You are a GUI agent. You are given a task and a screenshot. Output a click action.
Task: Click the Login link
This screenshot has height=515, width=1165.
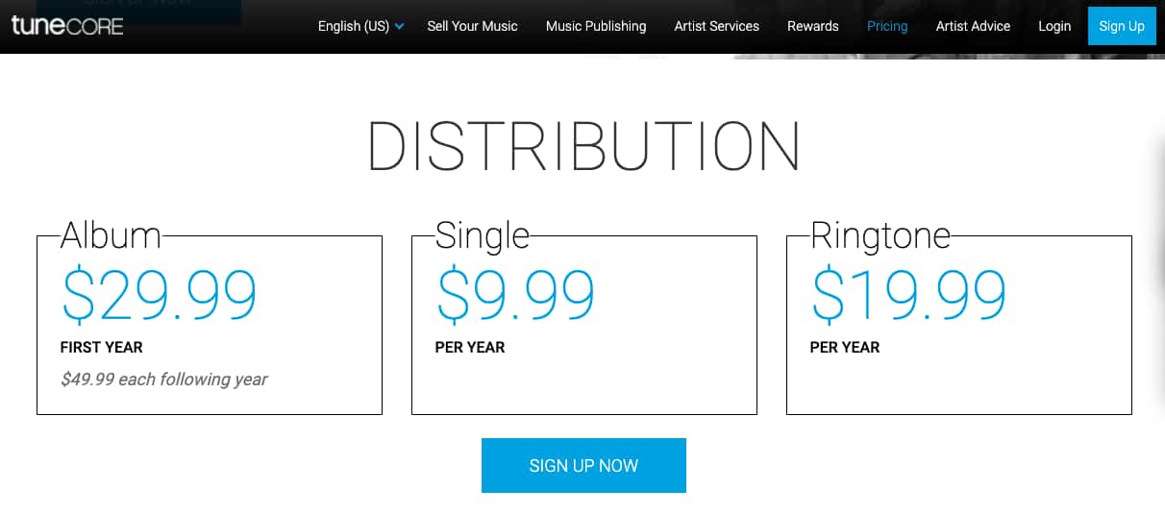click(x=1054, y=26)
